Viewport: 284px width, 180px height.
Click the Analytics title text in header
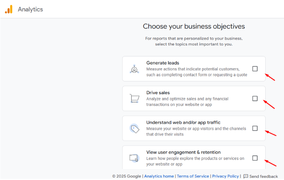coord(30,10)
